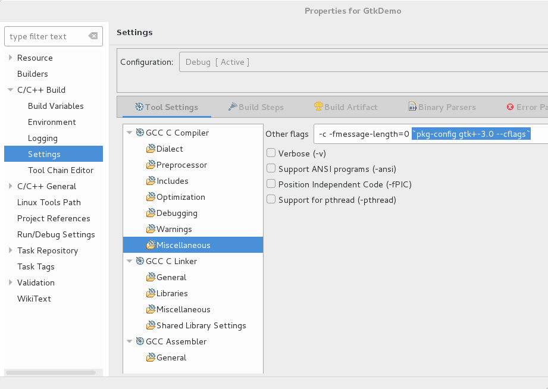The width and height of the screenshot is (548, 389).
Task: Open the Logging page
Action: tap(43, 139)
